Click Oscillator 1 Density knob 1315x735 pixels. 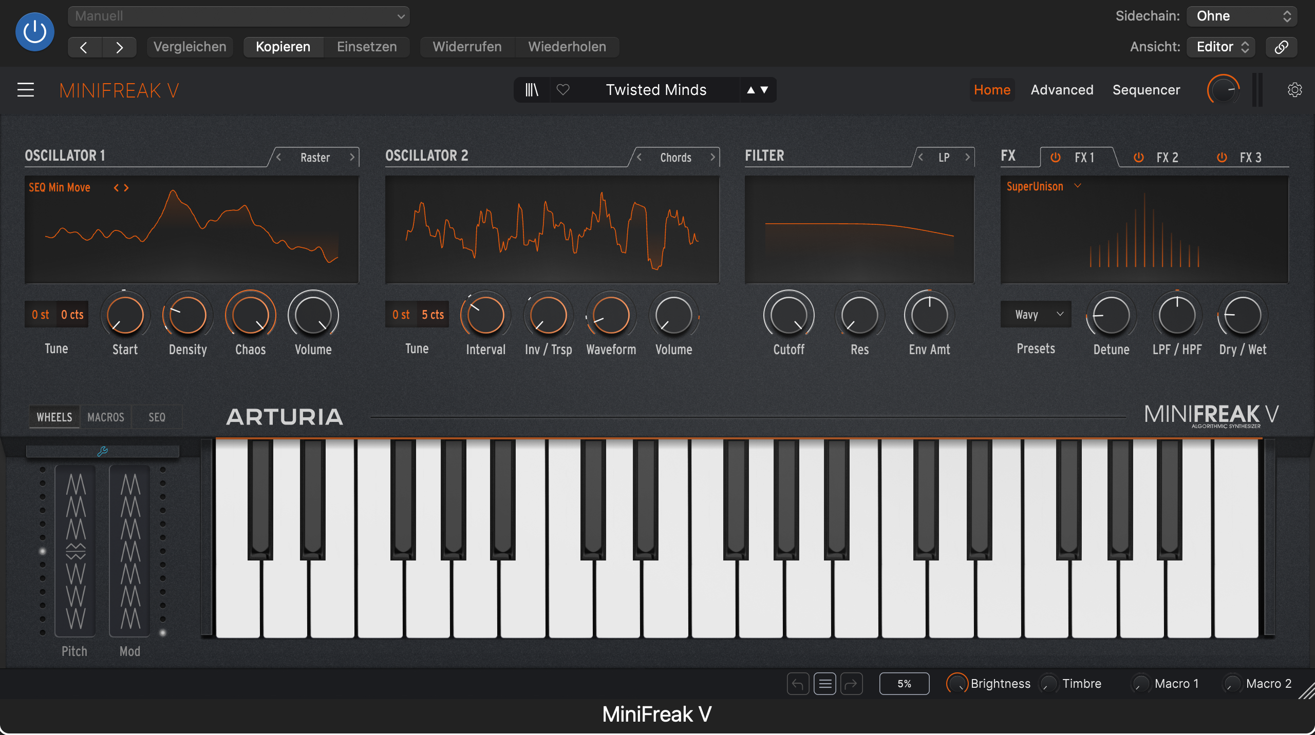pos(187,315)
